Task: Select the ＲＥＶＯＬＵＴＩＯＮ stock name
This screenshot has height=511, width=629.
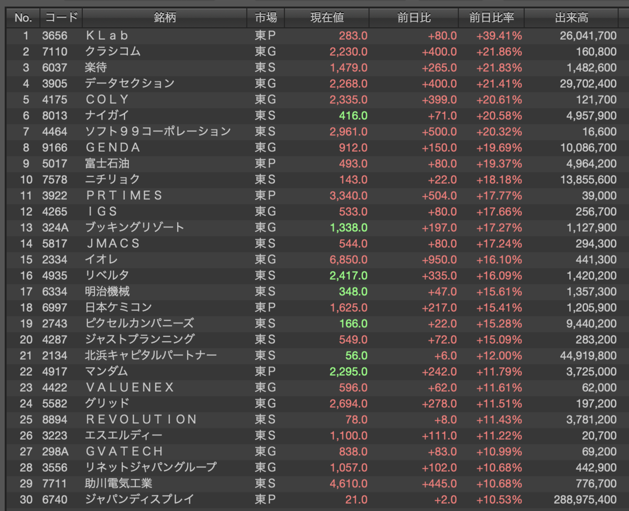Action: pyautogui.click(x=141, y=420)
